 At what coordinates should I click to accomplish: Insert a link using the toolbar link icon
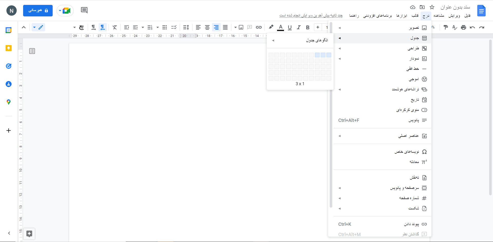point(259,27)
